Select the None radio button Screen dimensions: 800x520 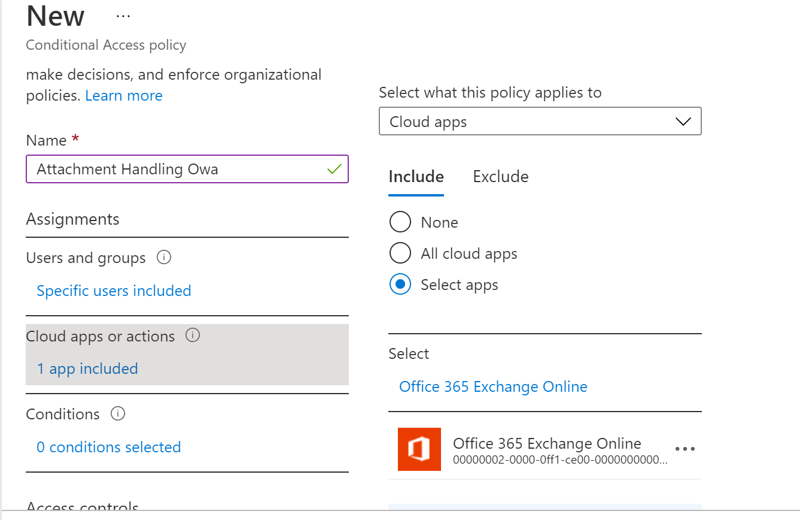tap(400, 222)
